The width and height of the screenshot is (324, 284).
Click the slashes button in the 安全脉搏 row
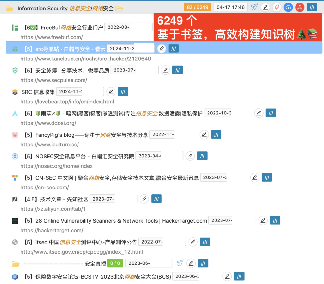178,70
